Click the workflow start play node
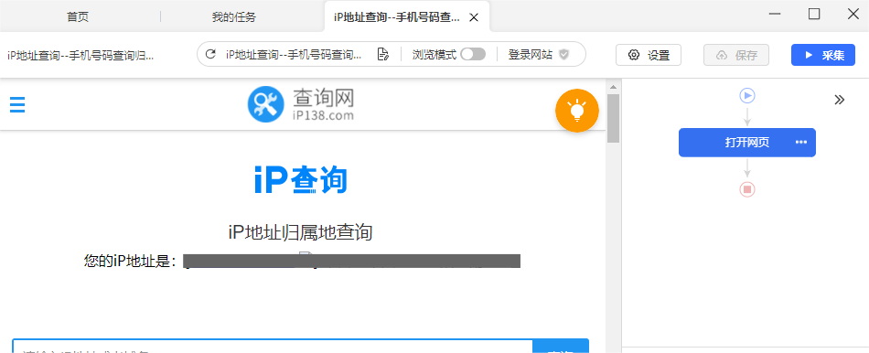The height and width of the screenshot is (353, 869). (x=747, y=96)
